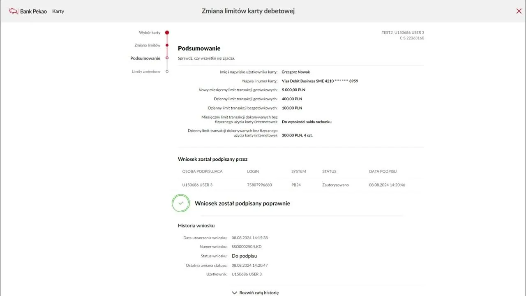The width and height of the screenshot is (526, 296).
Task: Click request number 'SSO000250/LKD'
Action: tap(247, 247)
